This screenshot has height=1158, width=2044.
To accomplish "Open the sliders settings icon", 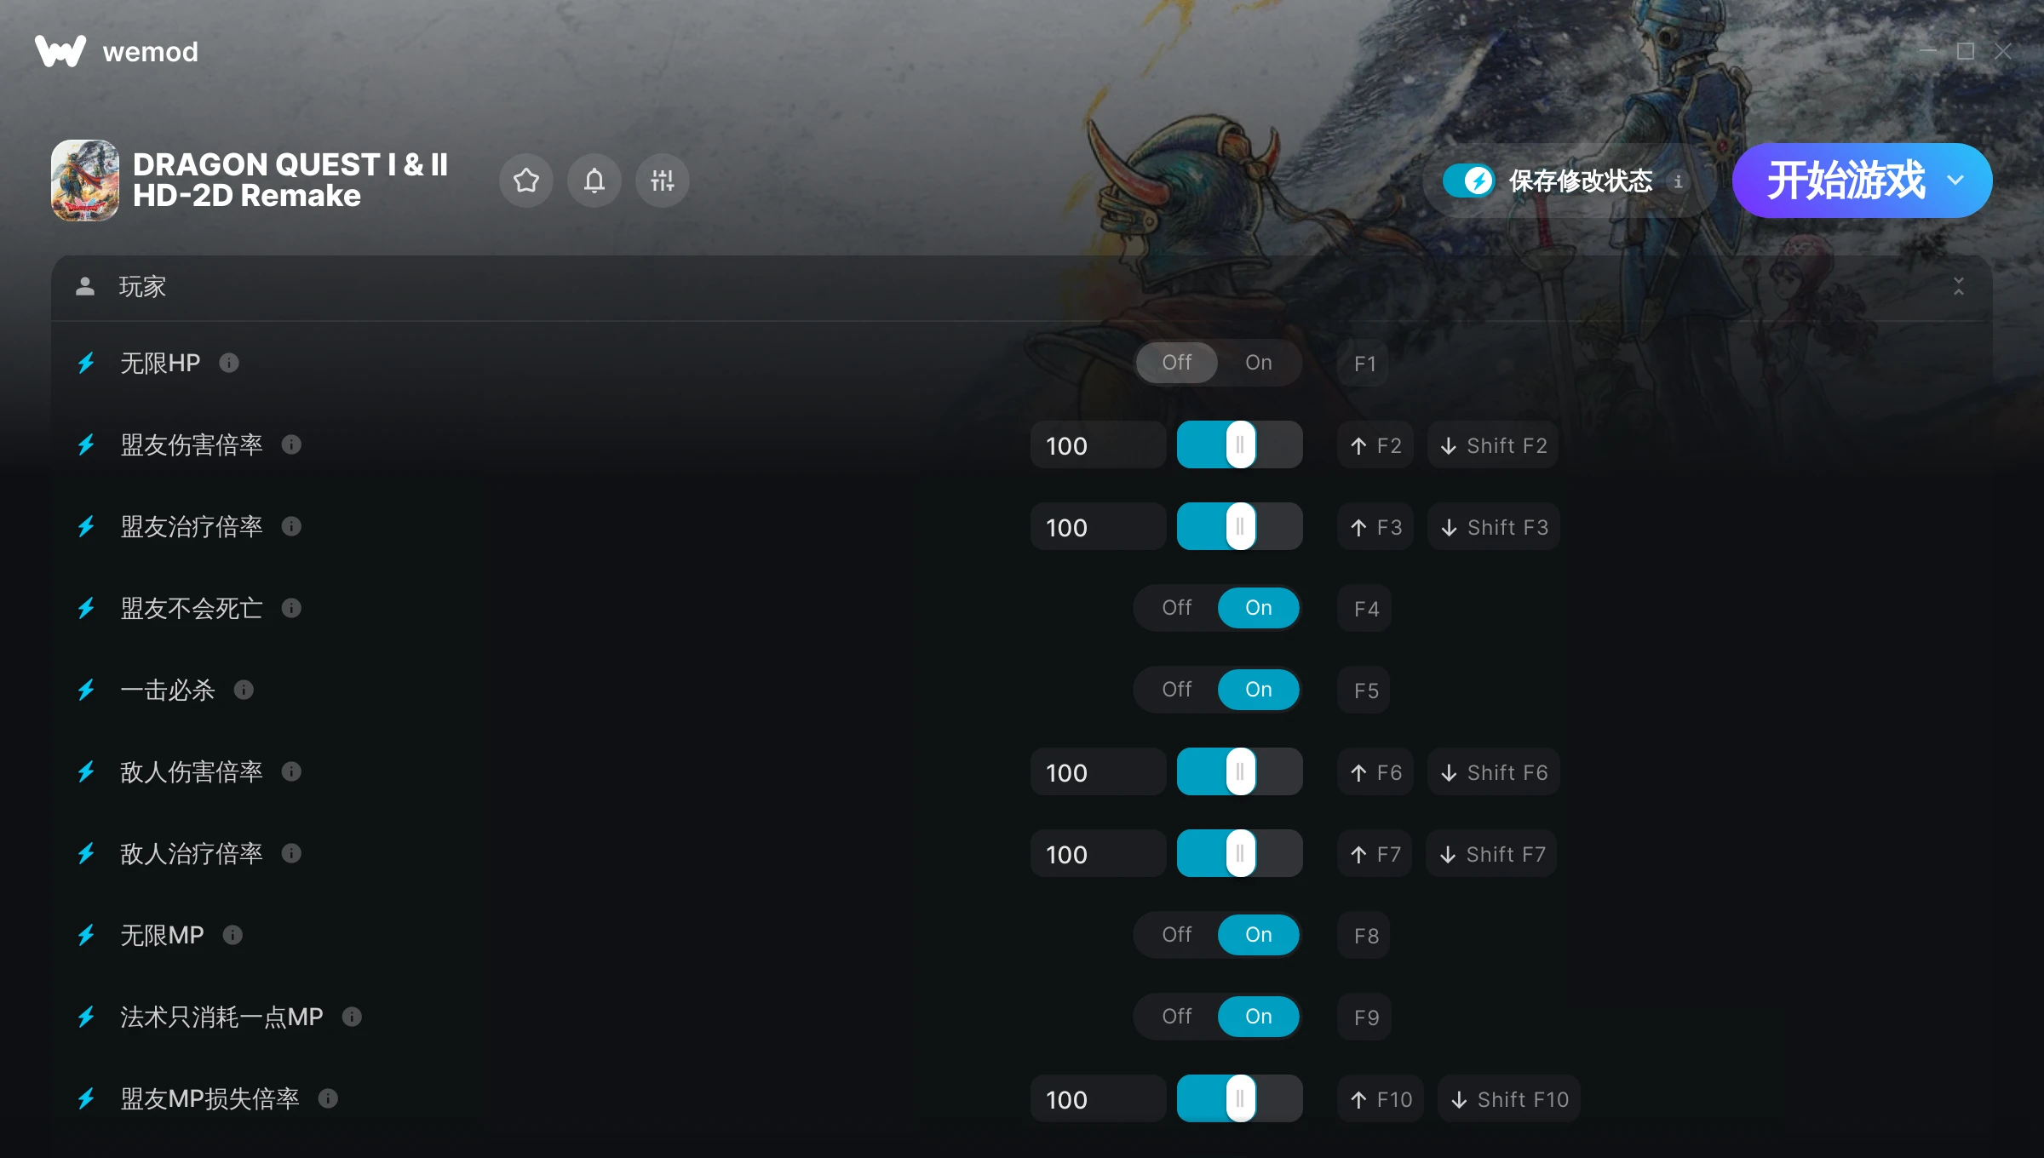I will 663,181.
